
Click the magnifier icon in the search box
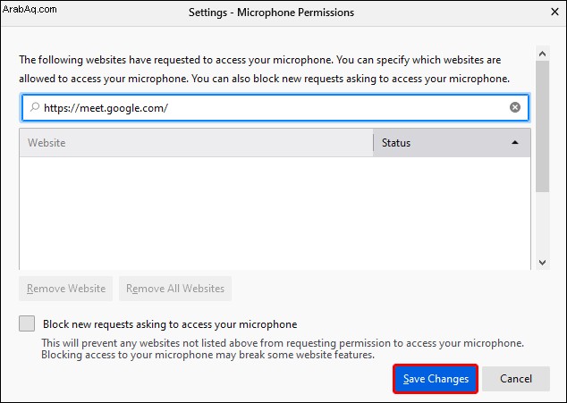35,107
